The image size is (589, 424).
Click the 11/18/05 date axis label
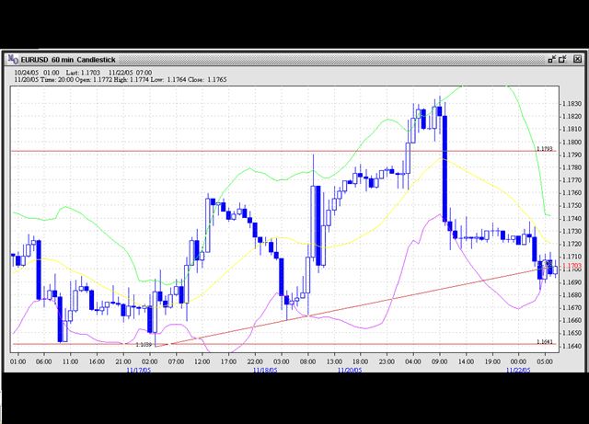pos(265,370)
